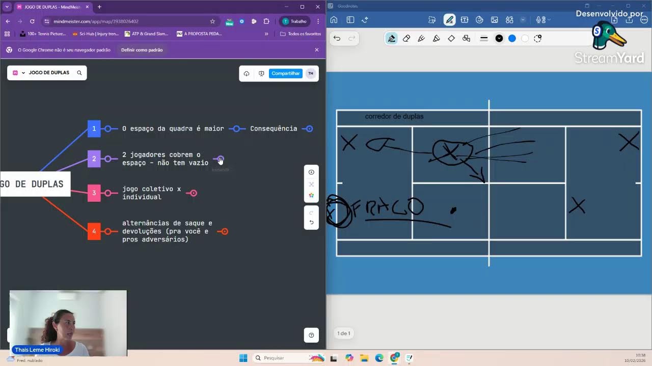Viewport: 652px width, 366px height.
Task: Toggle Goodnotes sidebar panel
Action: coord(350,20)
